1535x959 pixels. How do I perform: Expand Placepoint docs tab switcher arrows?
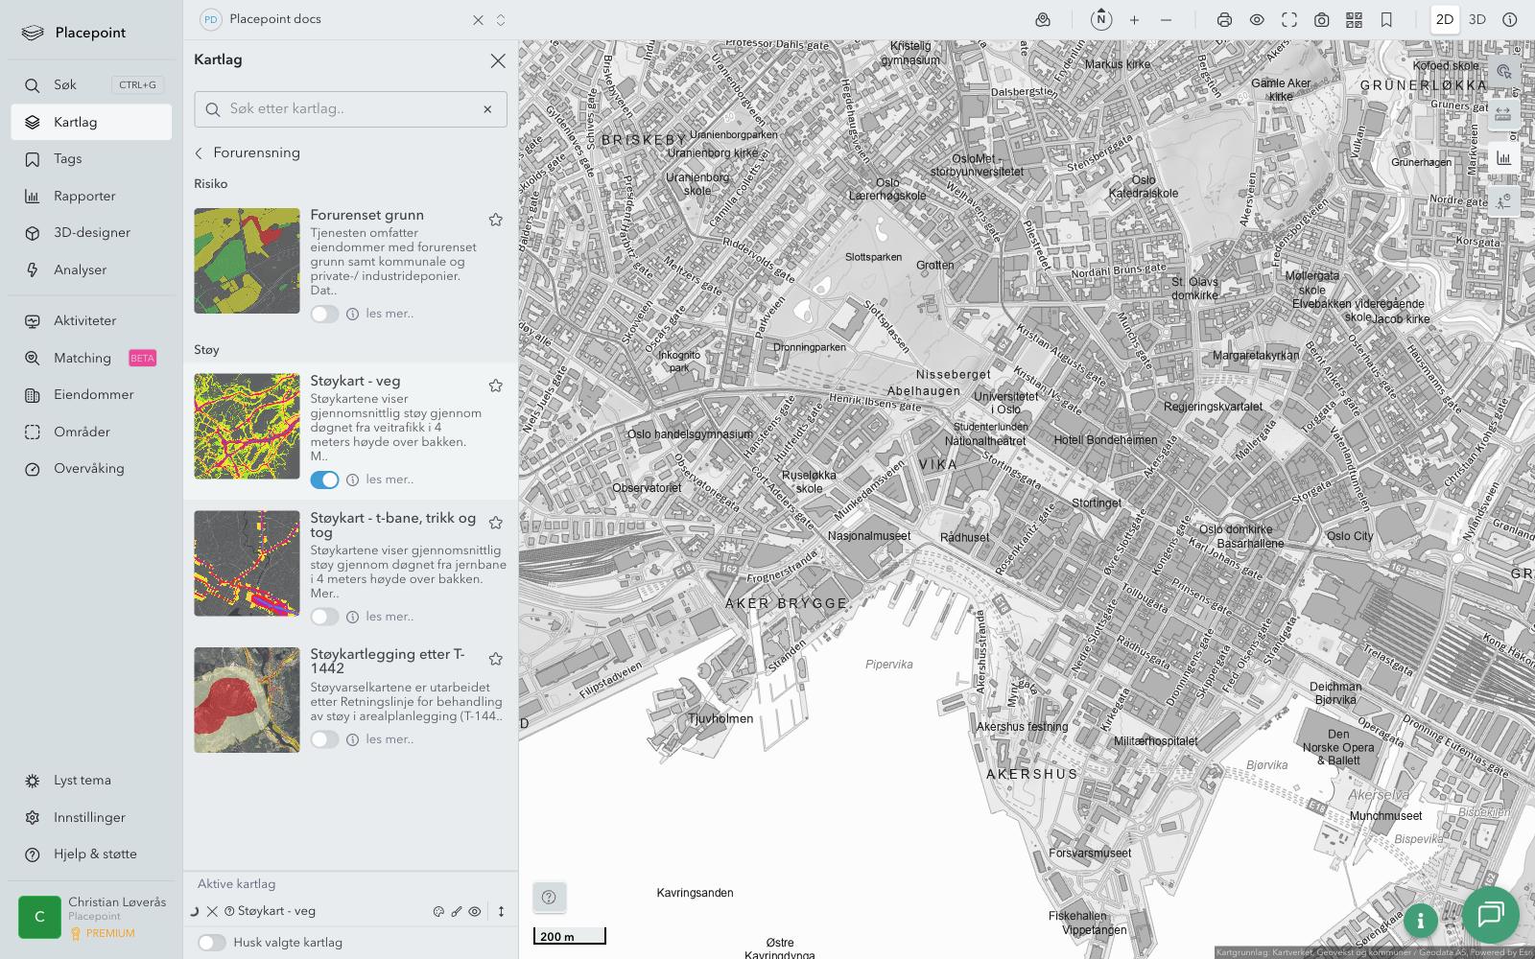tap(501, 20)
